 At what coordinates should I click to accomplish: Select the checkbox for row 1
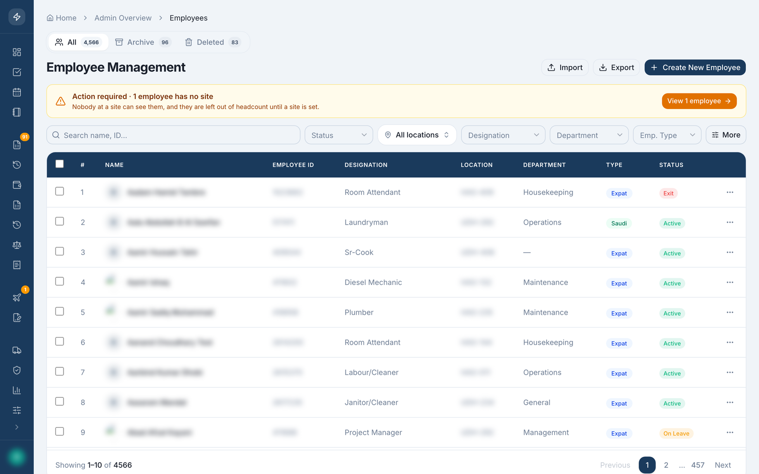coord(59,191)
